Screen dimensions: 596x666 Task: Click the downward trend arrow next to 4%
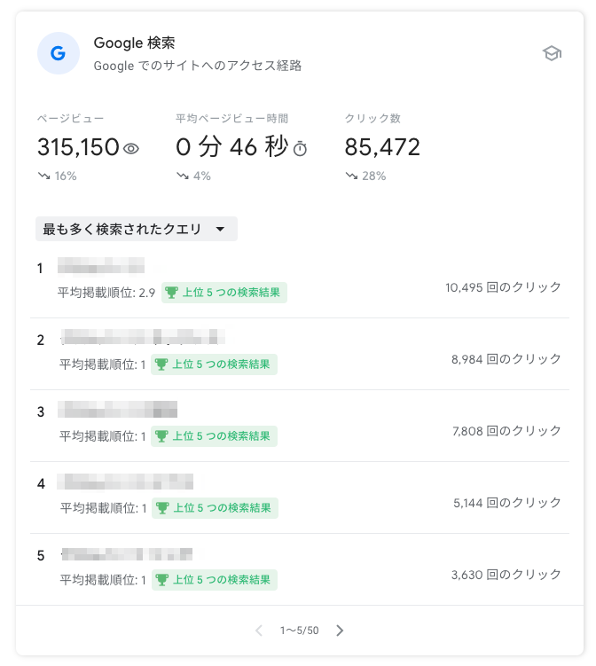point(183,176)
